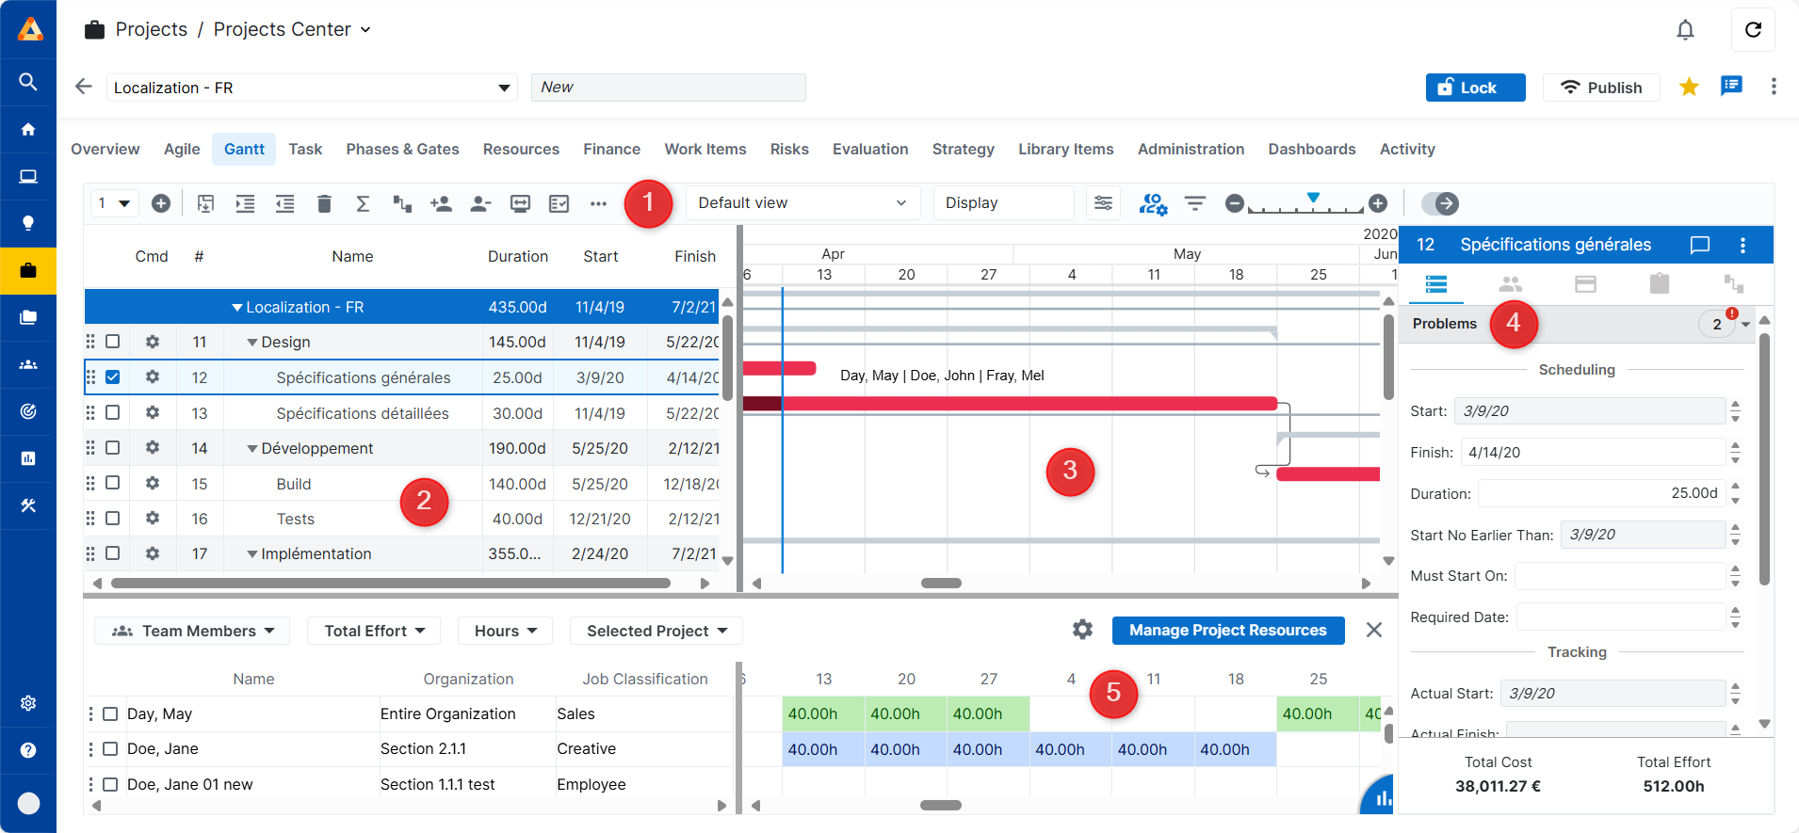Click the notification bell icon

pos(1685,30)
